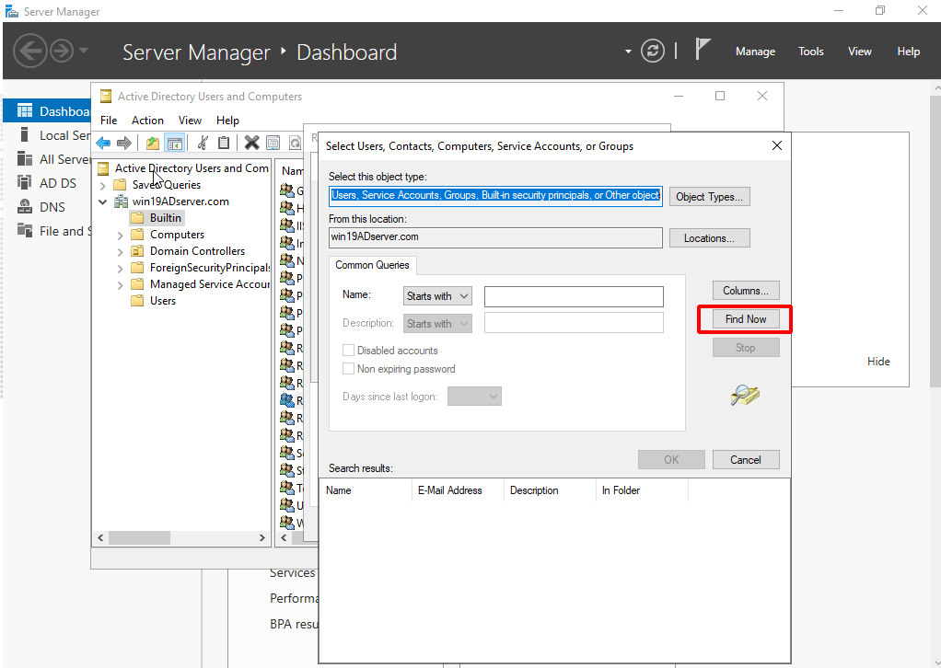Viewport: 941px width, 668px height.
Task: Click the Back arrow in AD toolbar
Action: point(103,143)
